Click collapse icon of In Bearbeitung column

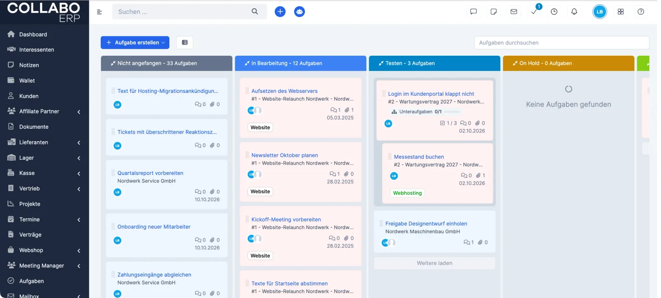tap(247, 64)
